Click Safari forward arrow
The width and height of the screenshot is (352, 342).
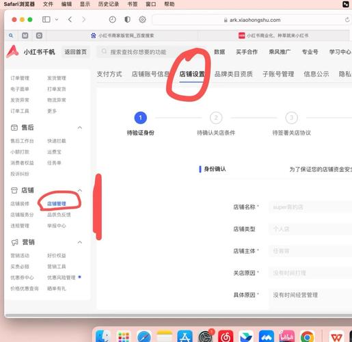tap(83, 20)
